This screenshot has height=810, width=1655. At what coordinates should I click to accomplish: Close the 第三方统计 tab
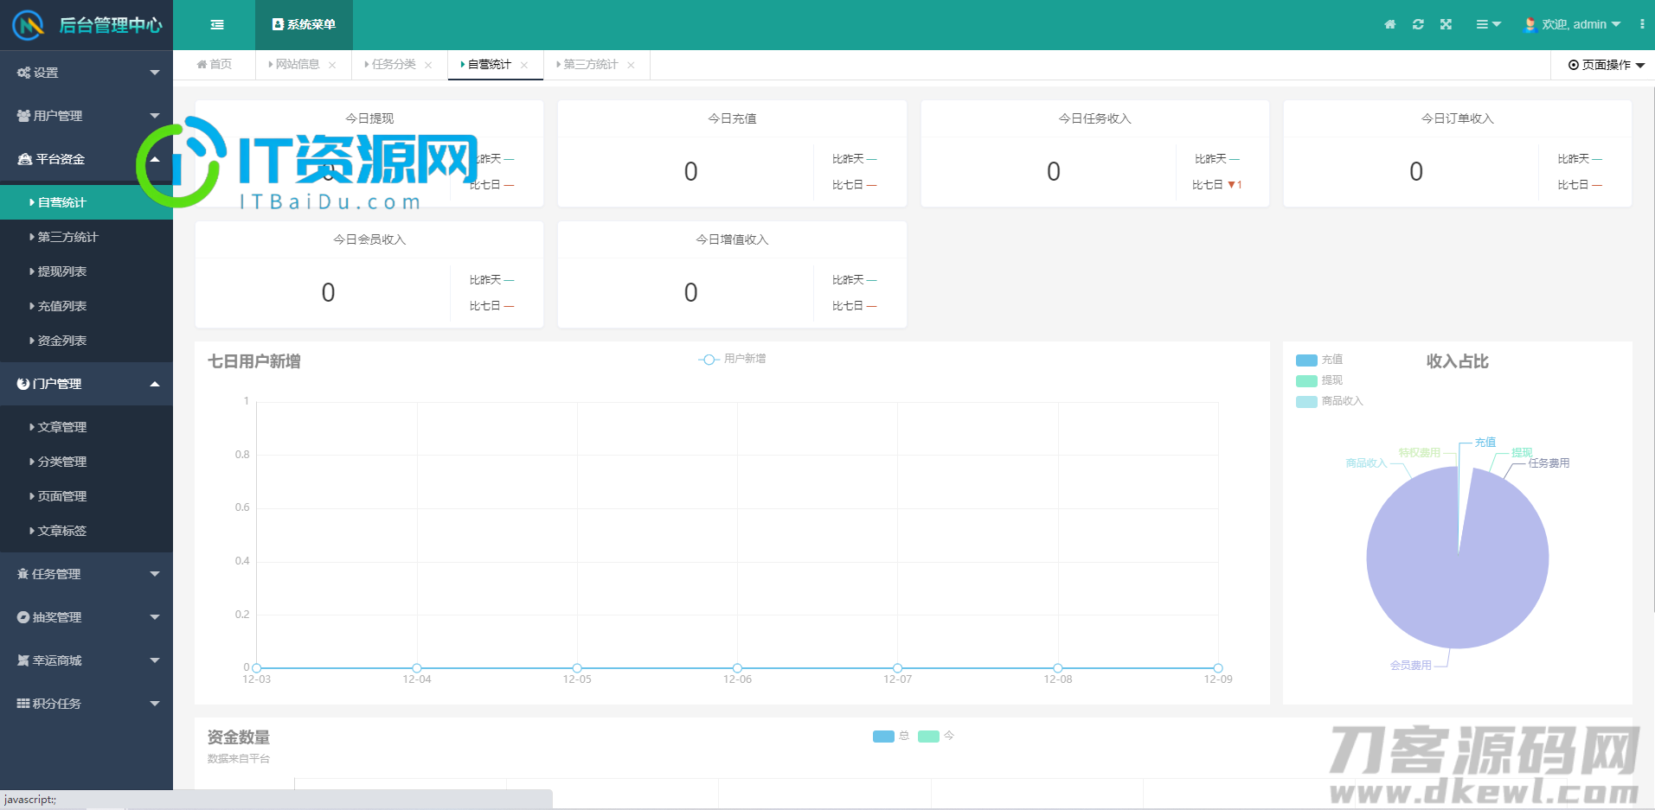point(631,65)
